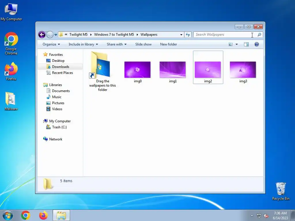Launch Chrome from the taskbar

[26, 215]
